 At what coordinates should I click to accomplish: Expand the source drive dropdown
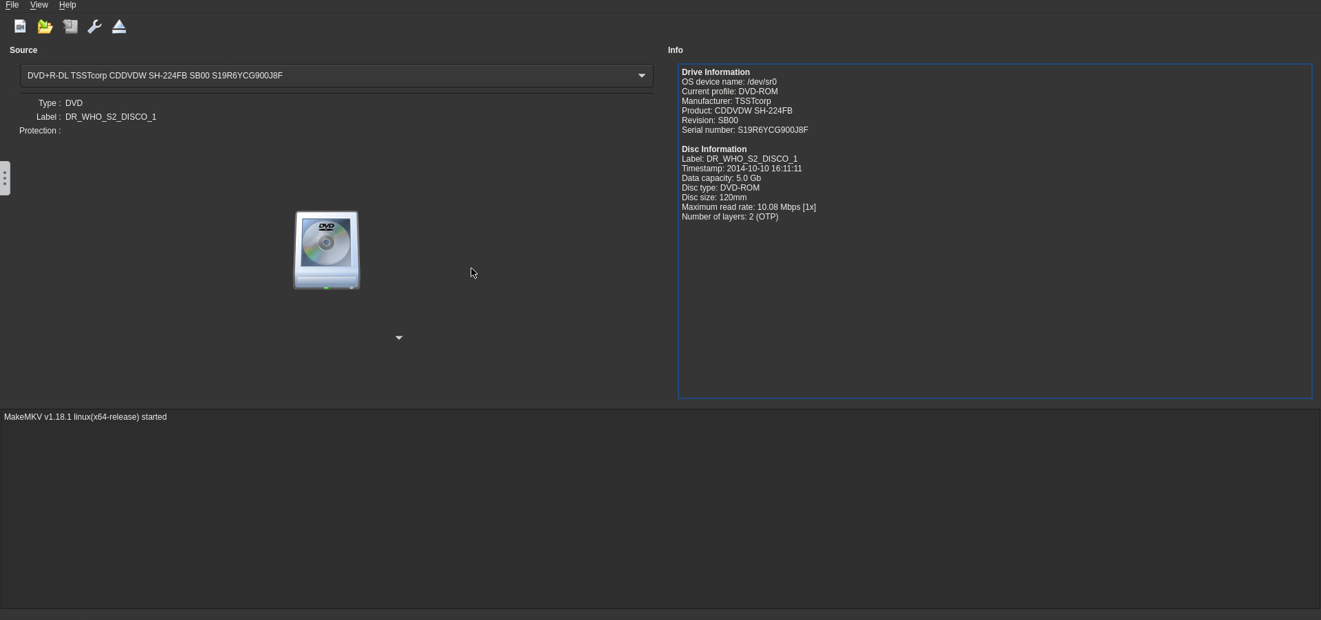(x=641, y=76)
